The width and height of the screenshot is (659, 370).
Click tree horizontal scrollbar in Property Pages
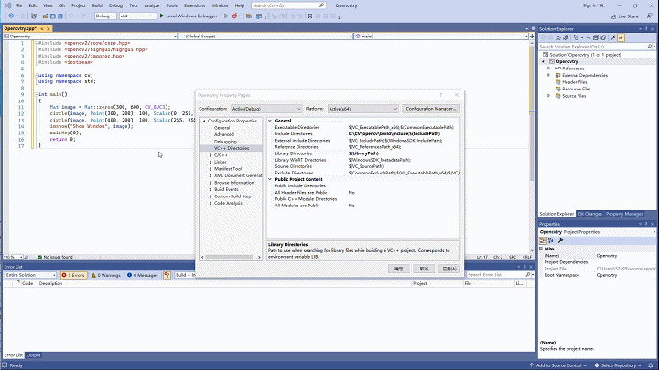click(x=231, y=257)
